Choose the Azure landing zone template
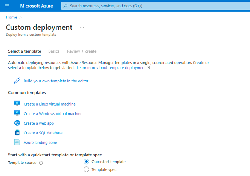250x176 pixels. [40, 143]
